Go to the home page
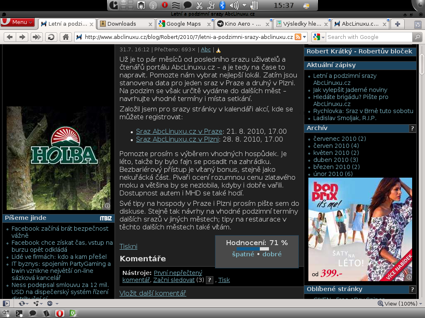 66,37
